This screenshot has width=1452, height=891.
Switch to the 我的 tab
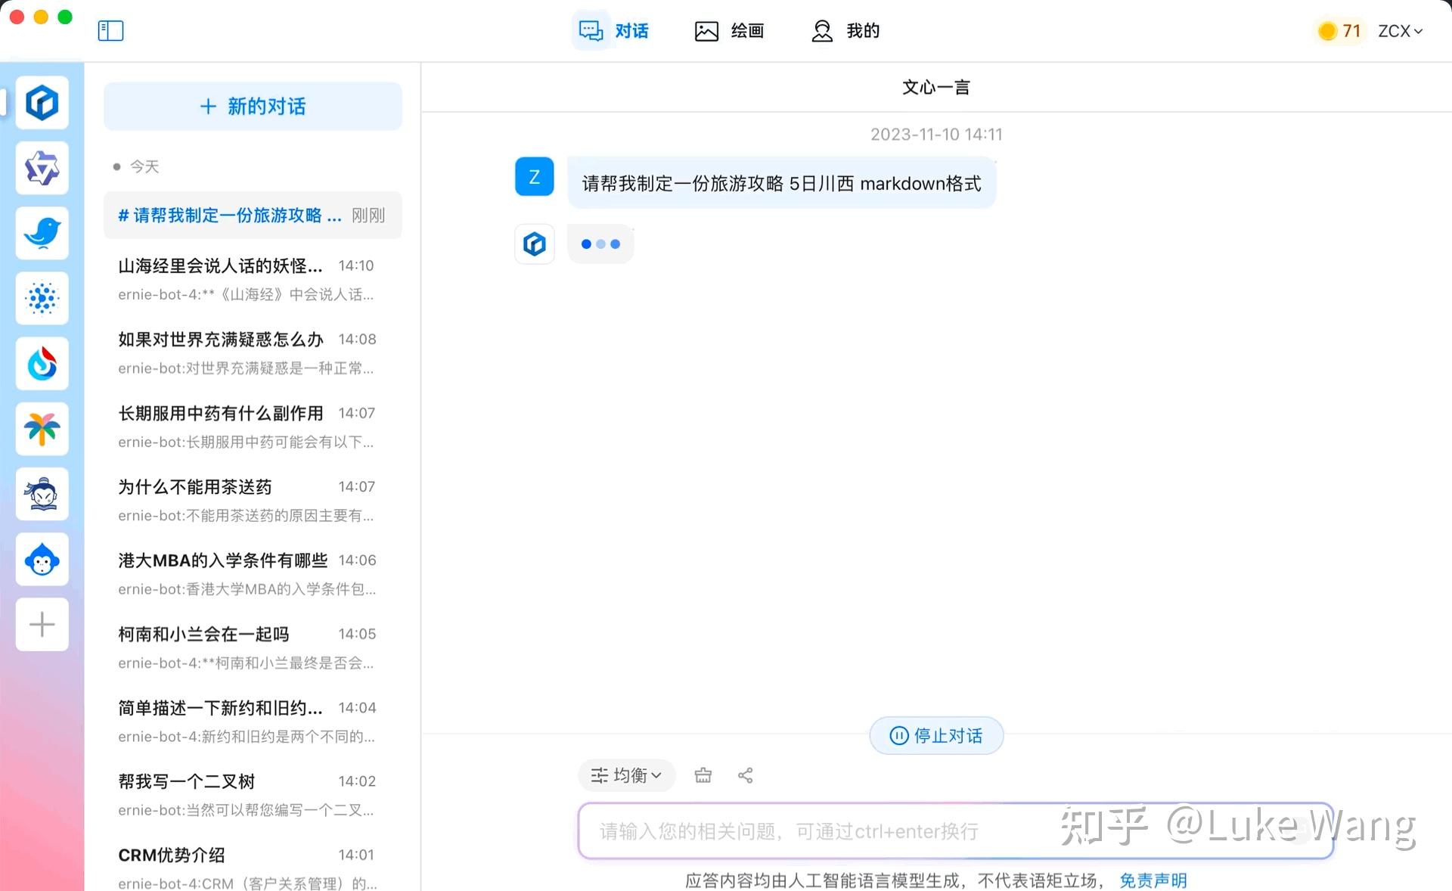(845, 31)
